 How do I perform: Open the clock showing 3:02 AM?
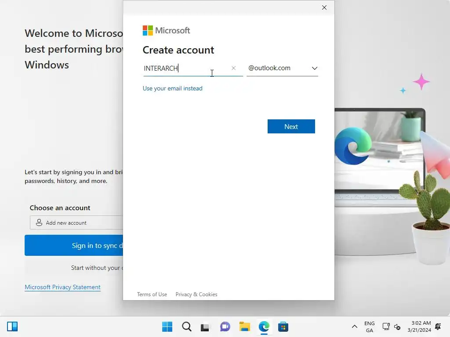tap(419, 326)
